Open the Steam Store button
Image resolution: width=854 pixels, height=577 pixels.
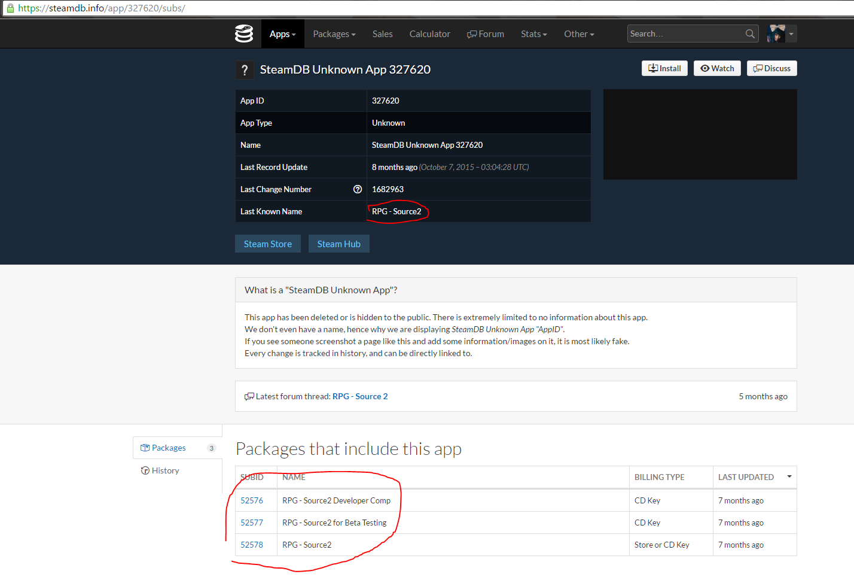[267, 244]
